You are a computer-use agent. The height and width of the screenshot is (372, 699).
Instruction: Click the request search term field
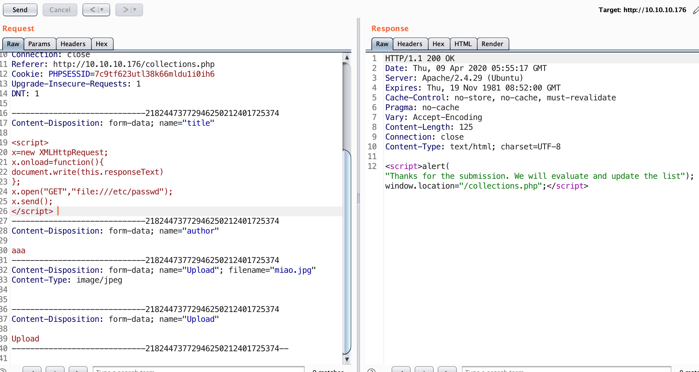click(x=198, y=370)
